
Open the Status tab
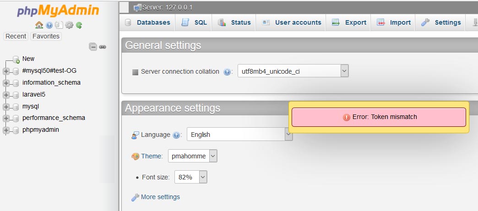pos(234,22)
